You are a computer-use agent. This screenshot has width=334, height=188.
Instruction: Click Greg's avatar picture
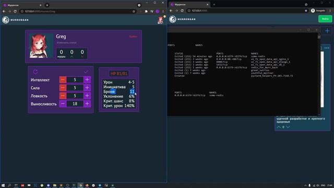41,46
